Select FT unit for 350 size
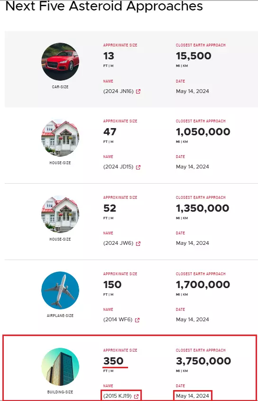 click(105, 371)
